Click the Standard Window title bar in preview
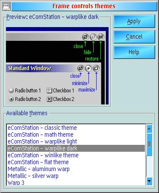This screenshot has width=159, height=193. 41,68
